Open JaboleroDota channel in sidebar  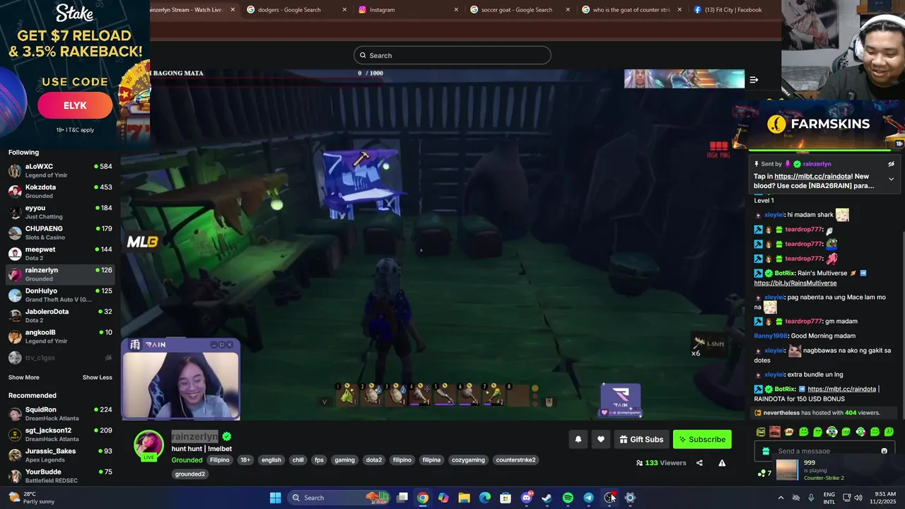pyautogui.click(x=60, y=315)
